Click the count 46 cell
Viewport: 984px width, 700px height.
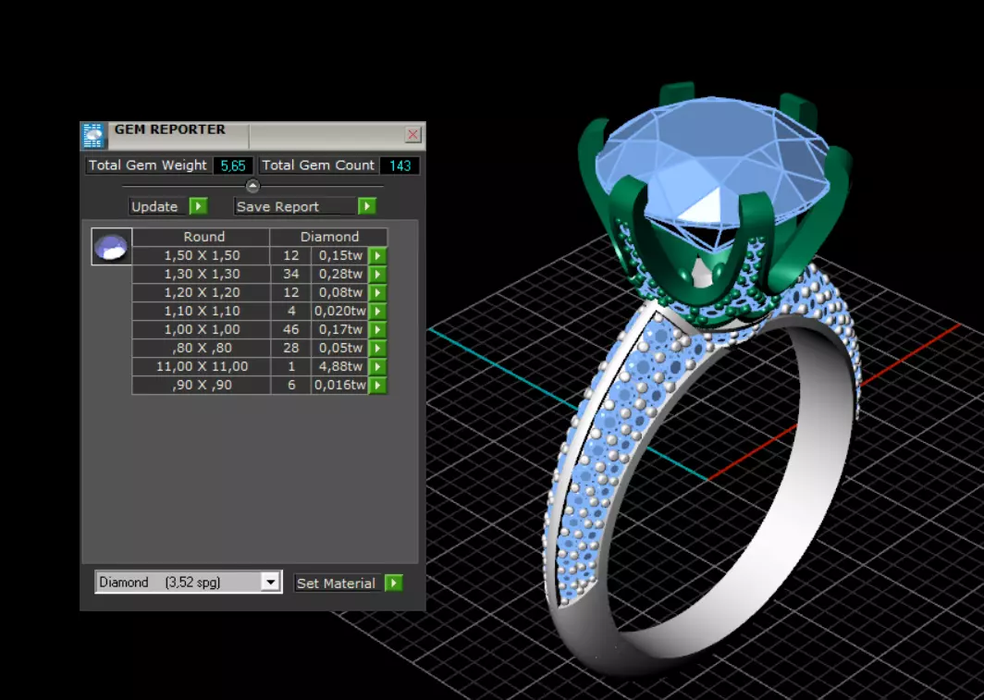coord(290,329)
